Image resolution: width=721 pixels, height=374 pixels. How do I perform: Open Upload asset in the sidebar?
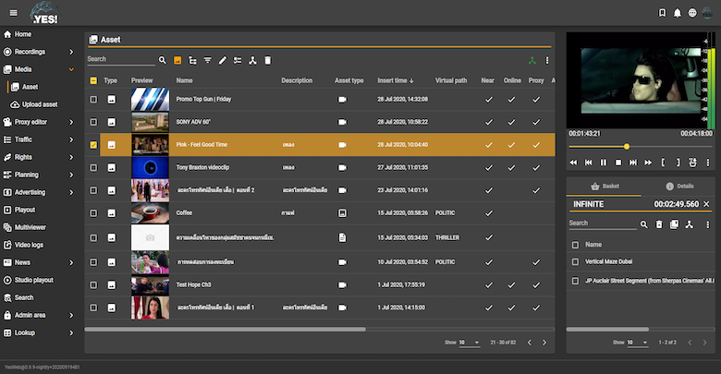click(x=39, y=104)
